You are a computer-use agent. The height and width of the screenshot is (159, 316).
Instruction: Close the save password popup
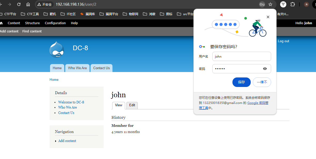(x=268, y=17)
